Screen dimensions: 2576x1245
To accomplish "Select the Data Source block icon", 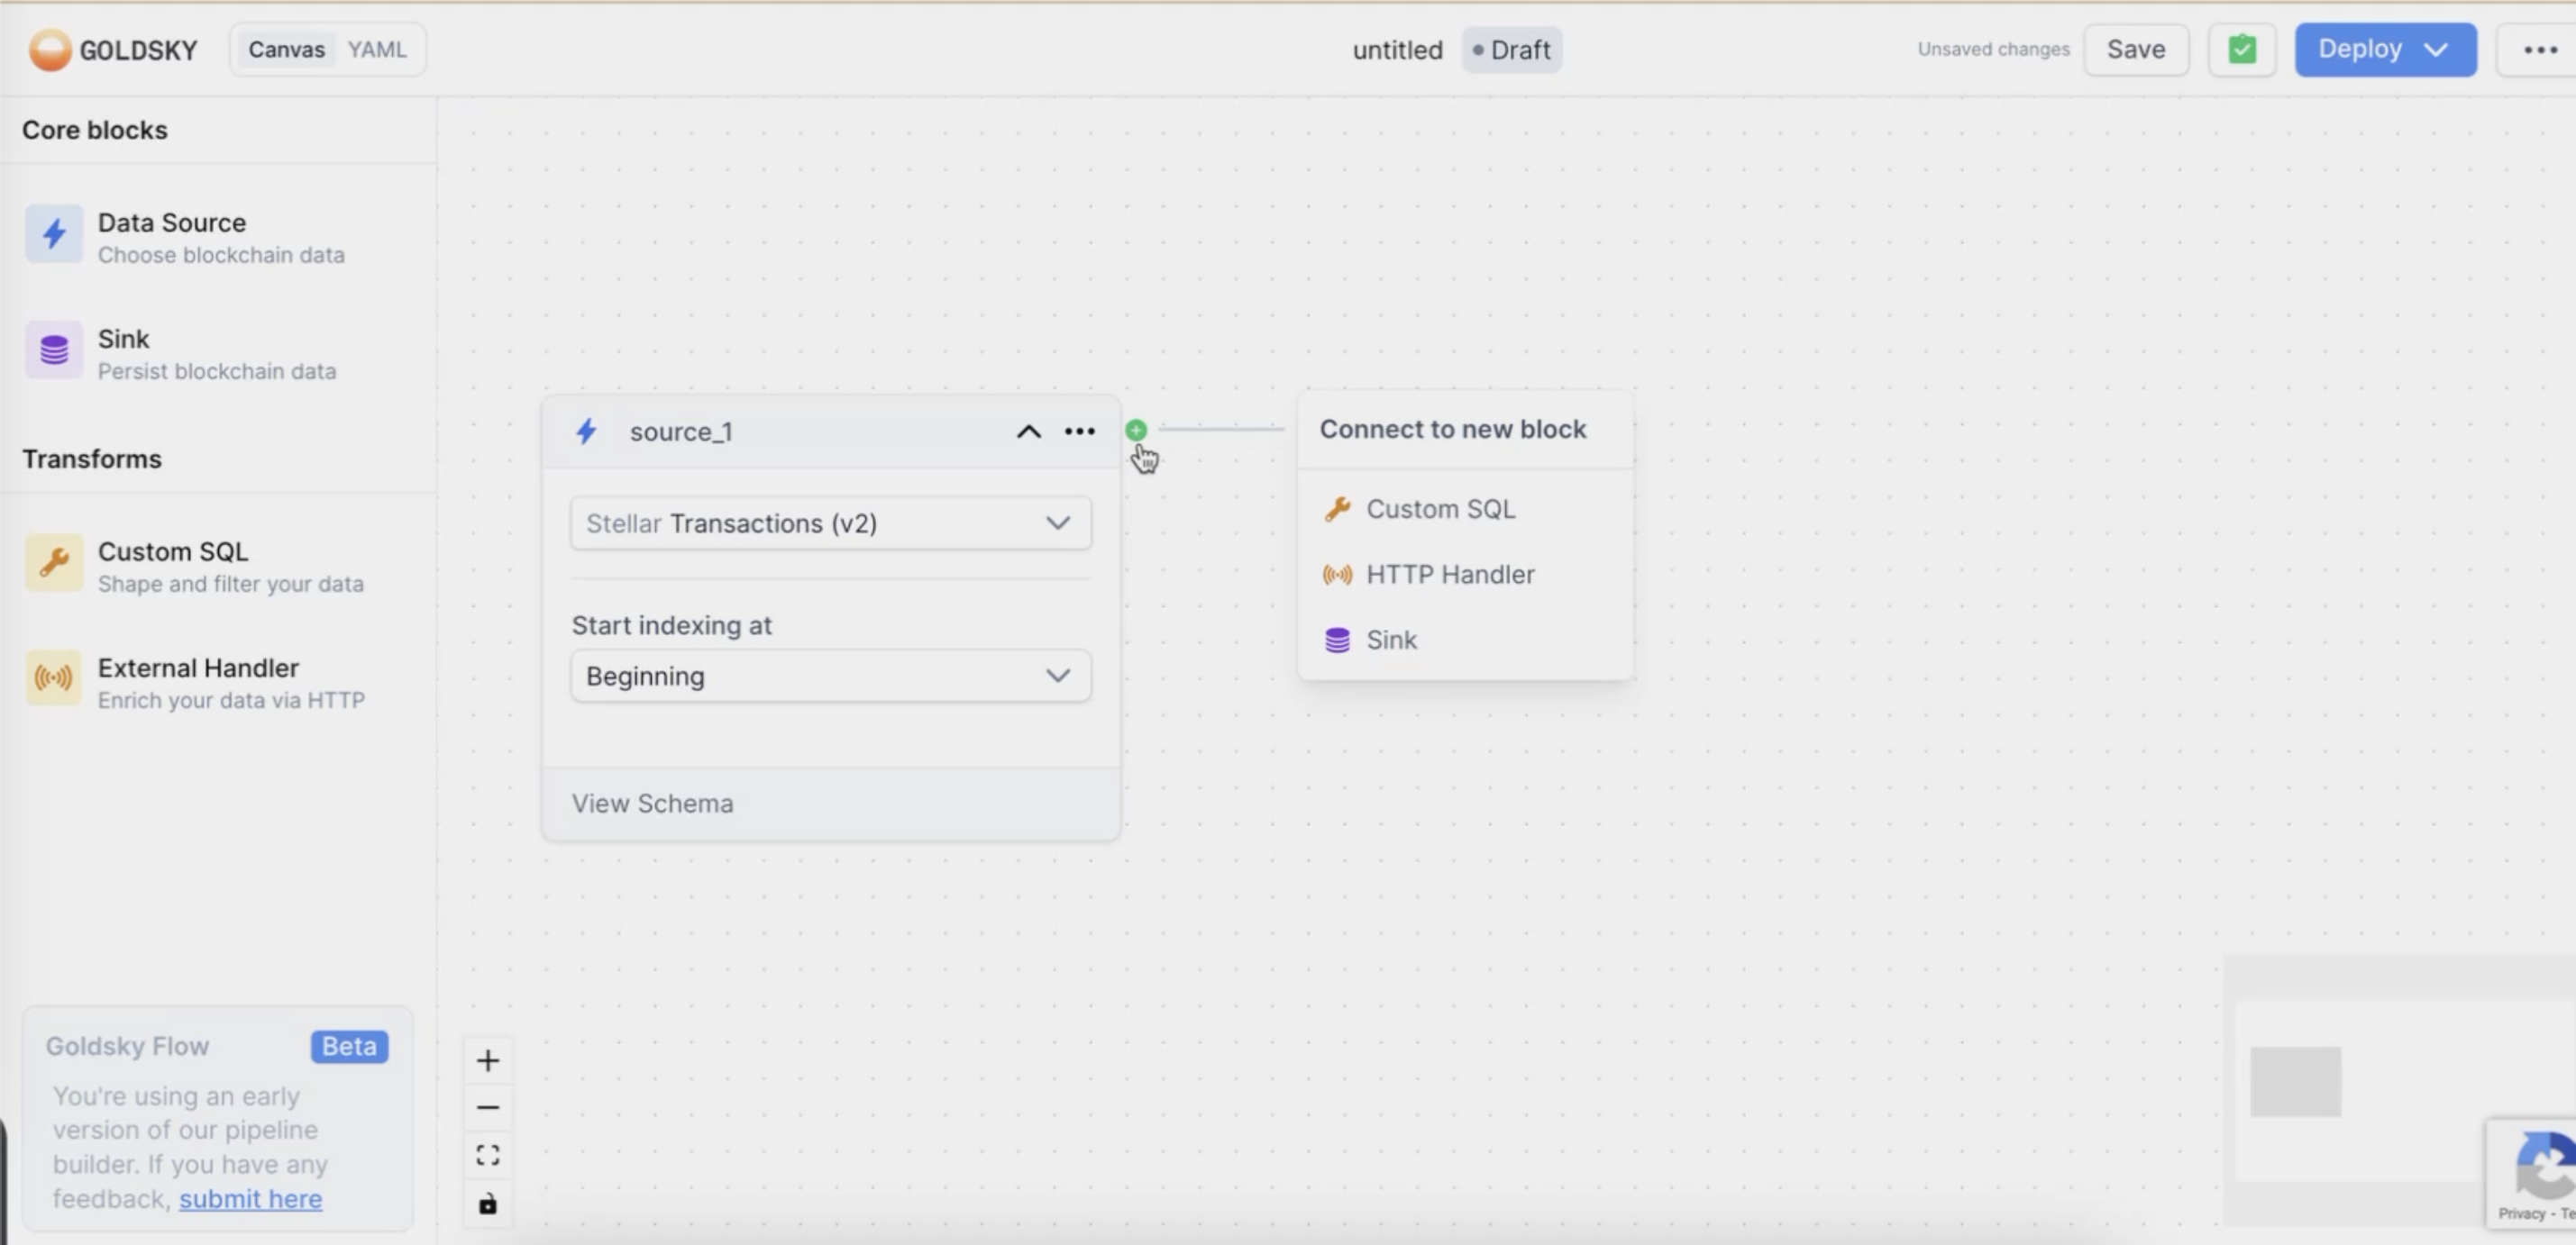I will point(54,234).
